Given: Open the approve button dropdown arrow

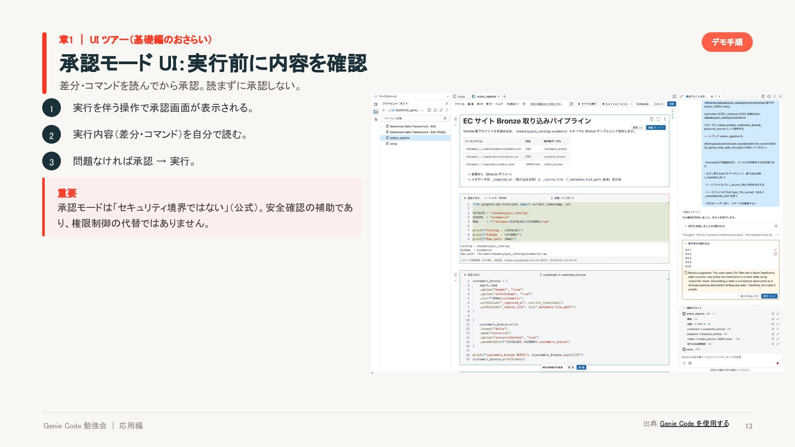Looking at the screenshot, I should pos(663,127).
